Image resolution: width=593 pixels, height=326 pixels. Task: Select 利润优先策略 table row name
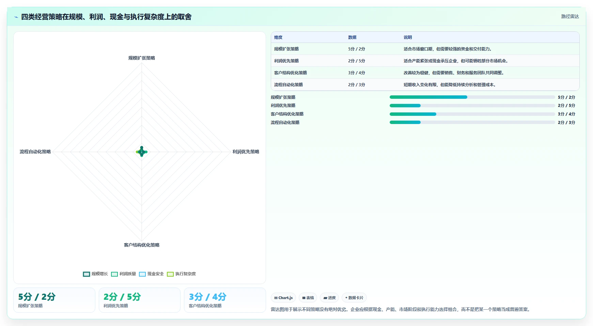pos(286,61)
